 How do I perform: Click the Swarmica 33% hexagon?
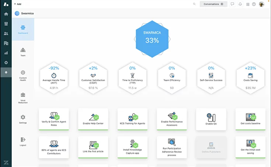pos(152,39)
